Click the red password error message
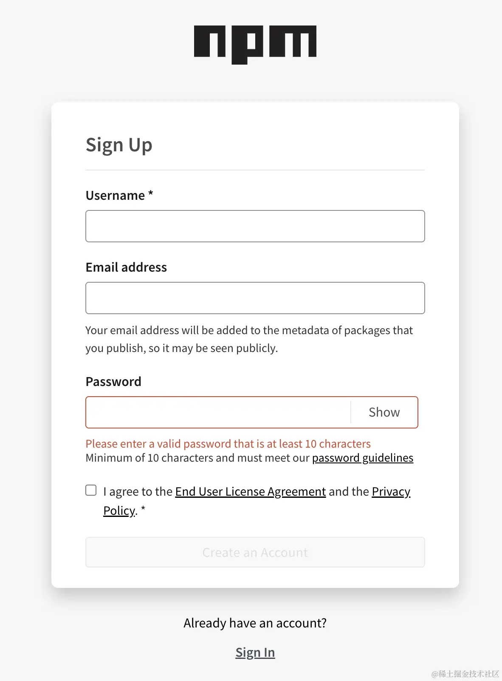Image resolution: width=502 pixels, height=681 pixels. [x=228, y=444]
